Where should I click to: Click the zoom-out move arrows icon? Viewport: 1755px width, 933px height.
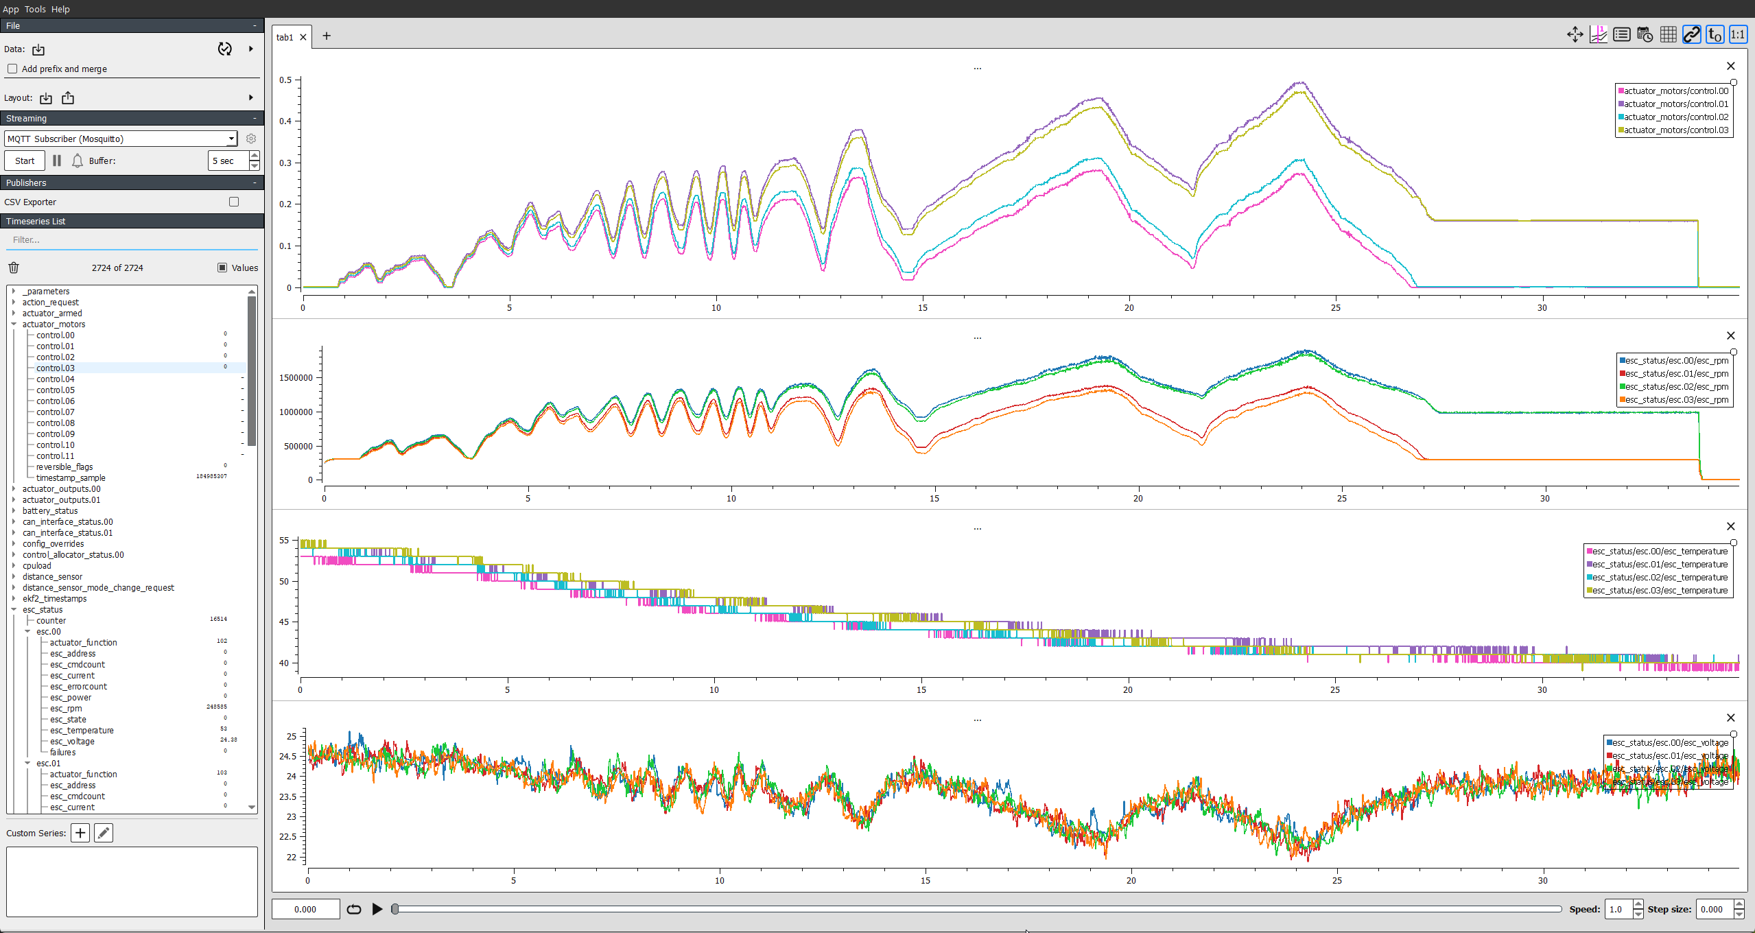click(x=1575, y=34)
